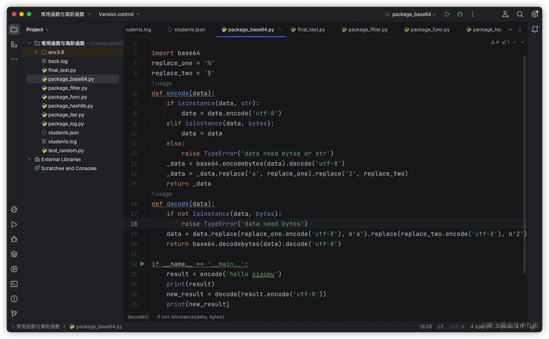Jump to previous highlighted problem arrow
The image size is (549, 339).
pos(515,42)
